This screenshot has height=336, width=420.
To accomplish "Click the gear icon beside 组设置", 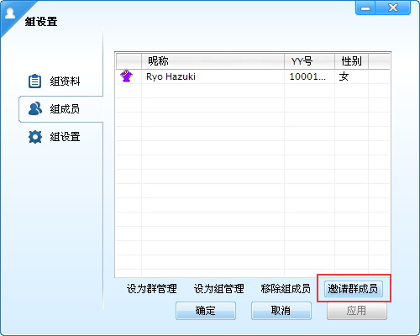I will [35, 137].
